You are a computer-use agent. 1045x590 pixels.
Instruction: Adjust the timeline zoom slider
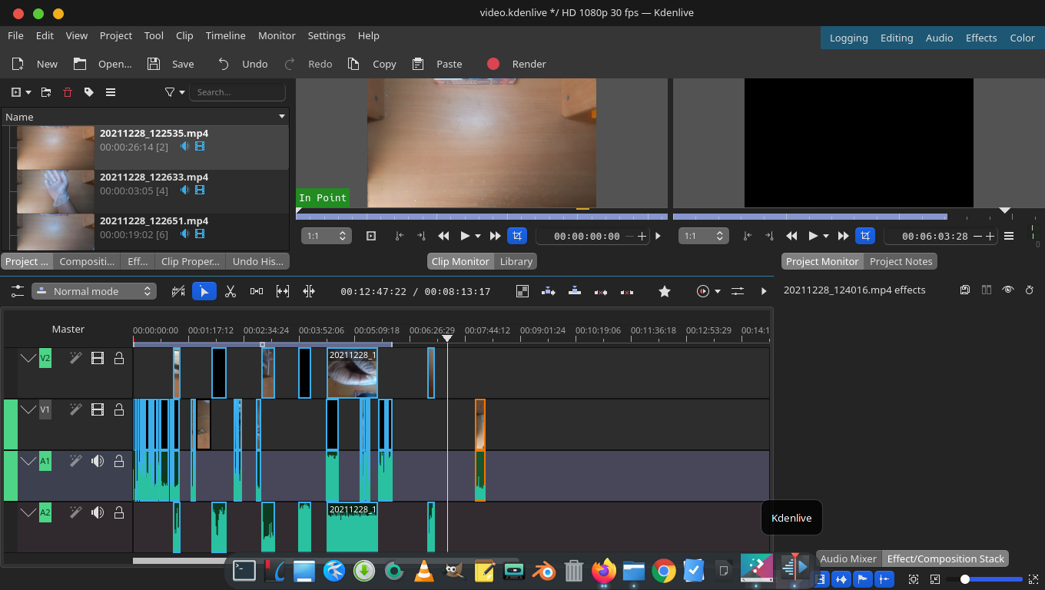pos(991,579)
